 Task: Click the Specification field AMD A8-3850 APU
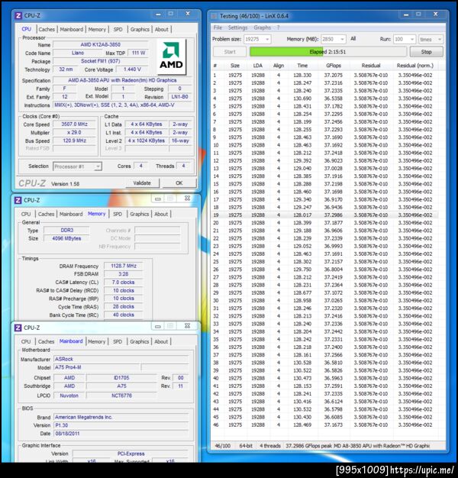[122, 80]
